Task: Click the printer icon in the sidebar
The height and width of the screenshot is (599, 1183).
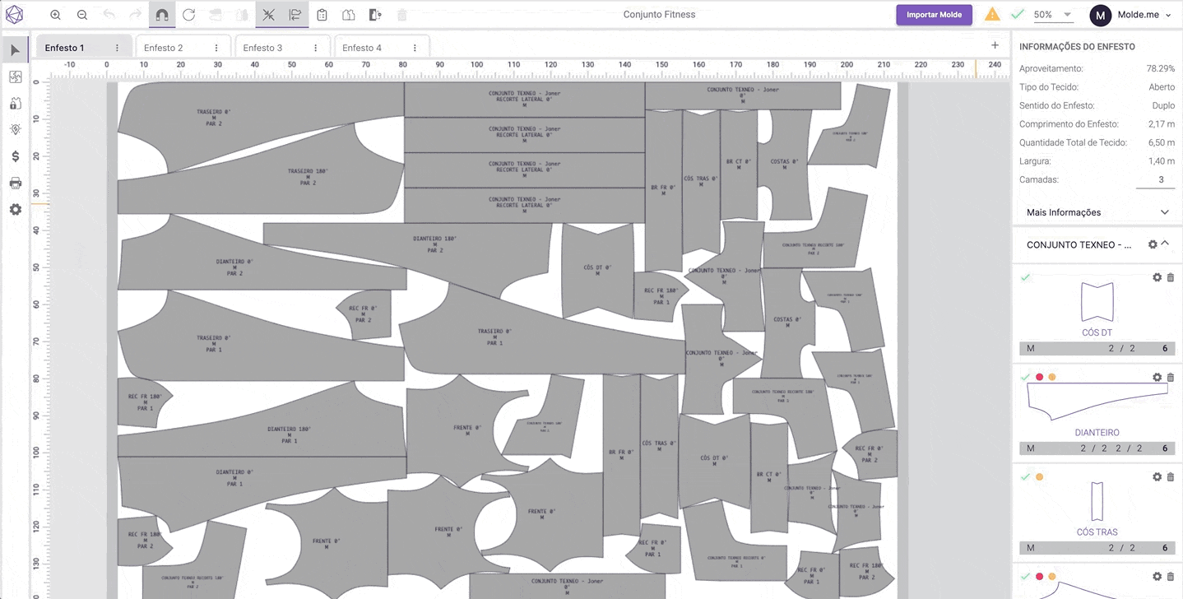Action: pos(15,183)
